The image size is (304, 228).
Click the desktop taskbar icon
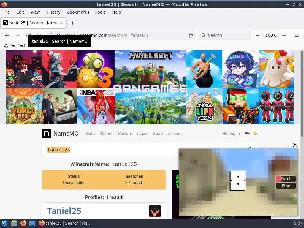coord(32,223)
